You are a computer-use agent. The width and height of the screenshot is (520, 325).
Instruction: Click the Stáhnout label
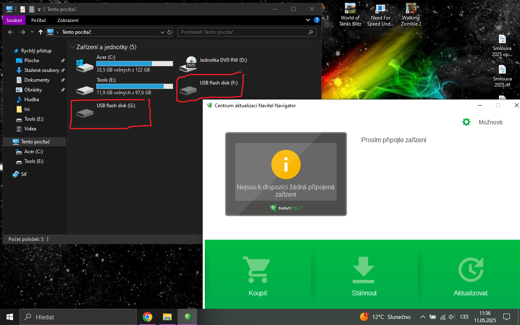click(x=364, y=293)
